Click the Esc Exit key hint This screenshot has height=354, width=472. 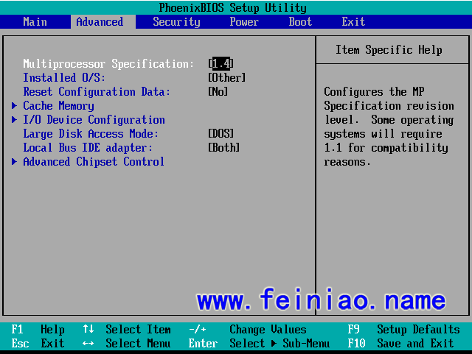tap(38, 344)
